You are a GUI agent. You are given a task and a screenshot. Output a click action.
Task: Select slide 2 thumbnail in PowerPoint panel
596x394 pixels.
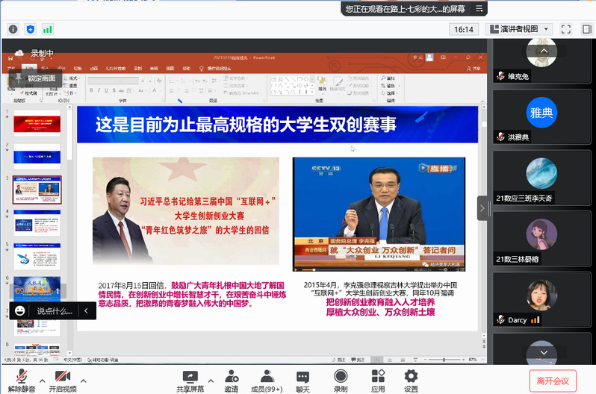pos(37,157)
